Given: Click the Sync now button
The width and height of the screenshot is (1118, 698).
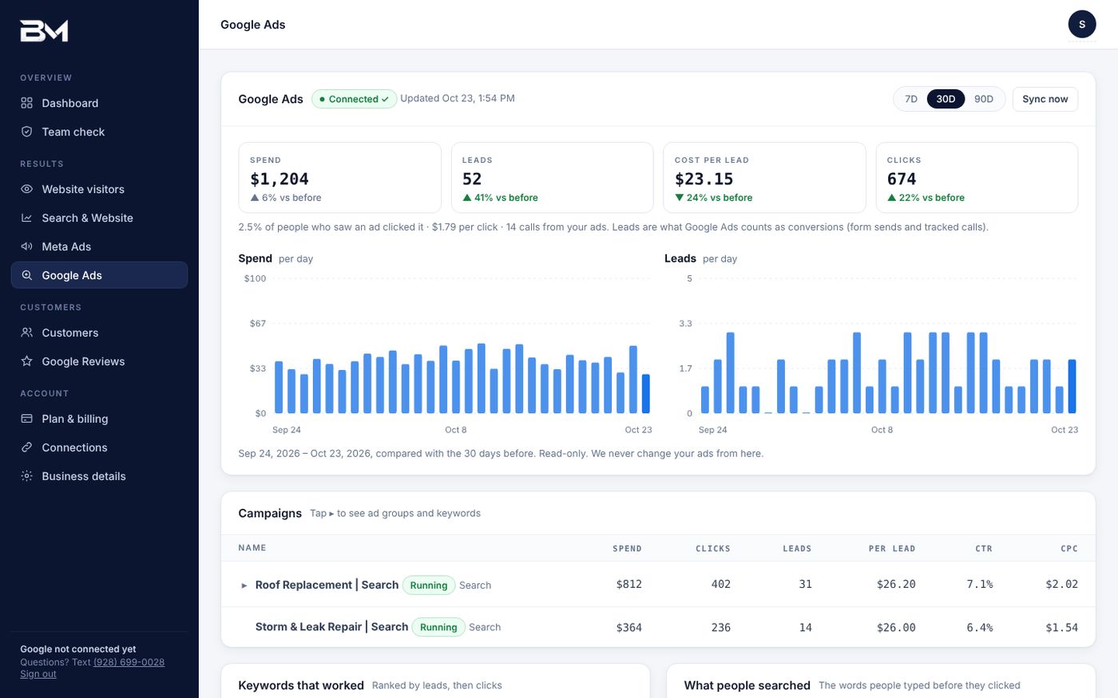Looking at the screenshot, I should [x=1045, y=99].
